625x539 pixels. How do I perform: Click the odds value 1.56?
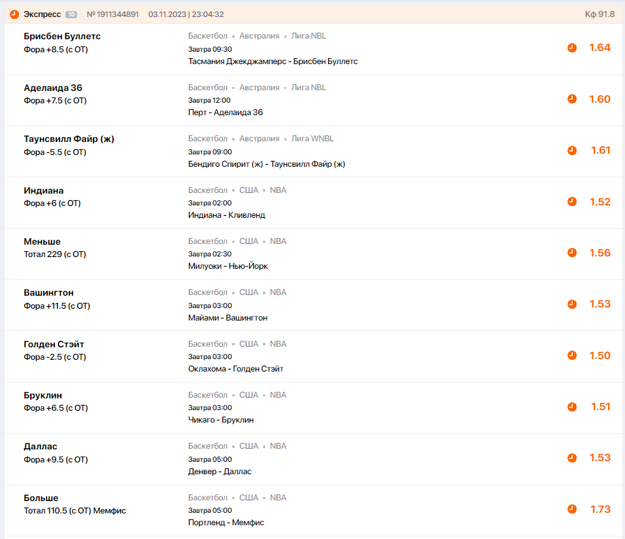tap(600, 253)
